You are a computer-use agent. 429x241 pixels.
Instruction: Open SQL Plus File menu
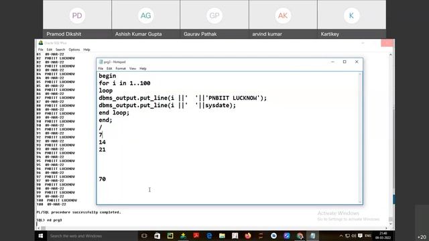point(40,50)
